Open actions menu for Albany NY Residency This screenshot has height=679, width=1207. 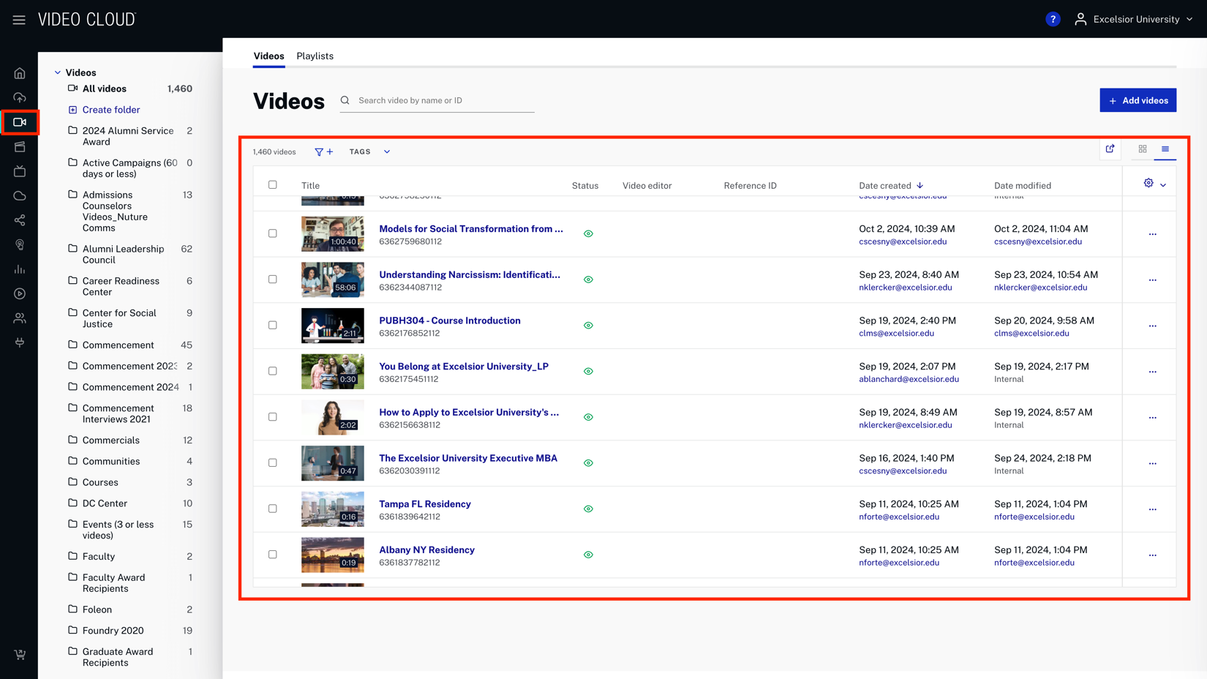click(1152, 555)
